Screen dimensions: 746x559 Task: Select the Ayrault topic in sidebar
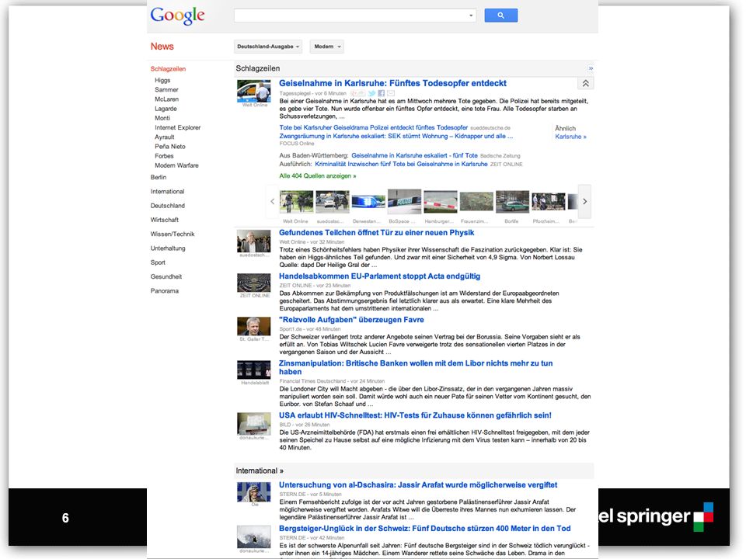tap(165, 137)
